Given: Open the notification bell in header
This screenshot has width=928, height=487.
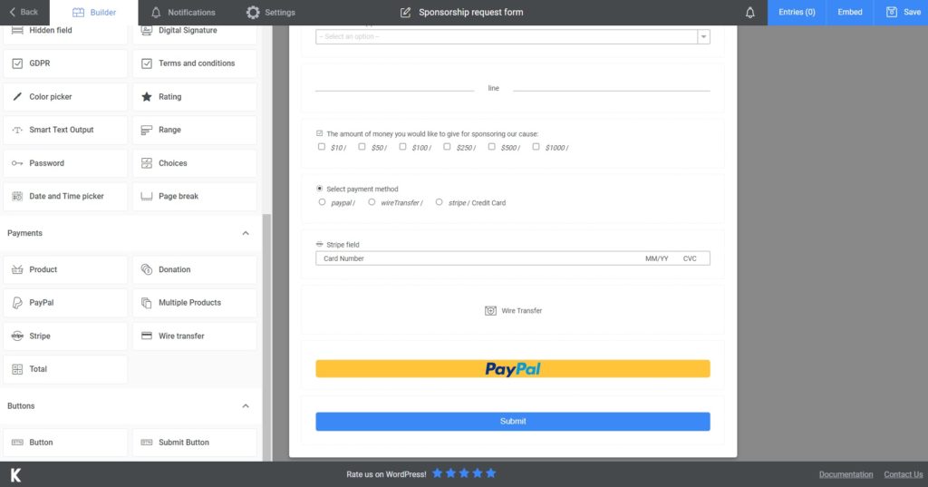Looking at the screenshot, I should pos(749,13).
